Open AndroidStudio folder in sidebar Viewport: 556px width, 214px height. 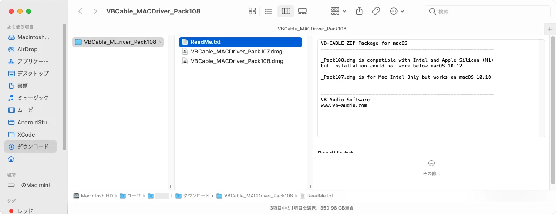tap(30, 122)
